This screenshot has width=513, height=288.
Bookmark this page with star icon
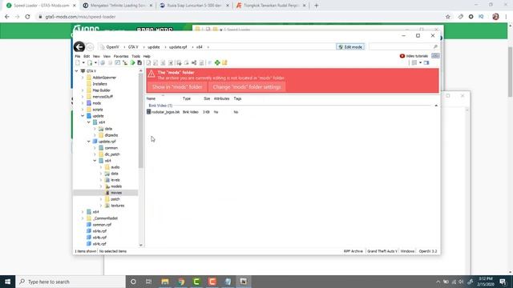[x=448, y=17]
